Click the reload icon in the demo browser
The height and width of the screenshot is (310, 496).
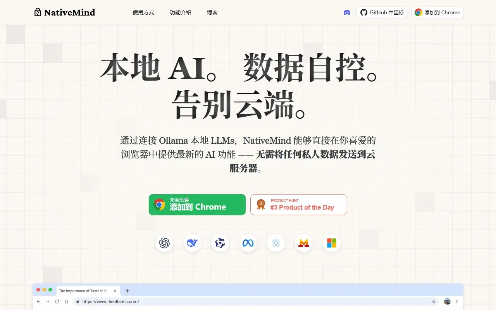click(x=57, y=301)
